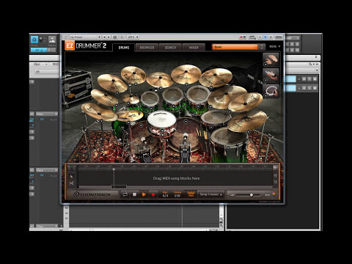Click the shaker percussion thumbnail

tap(271, 75)
